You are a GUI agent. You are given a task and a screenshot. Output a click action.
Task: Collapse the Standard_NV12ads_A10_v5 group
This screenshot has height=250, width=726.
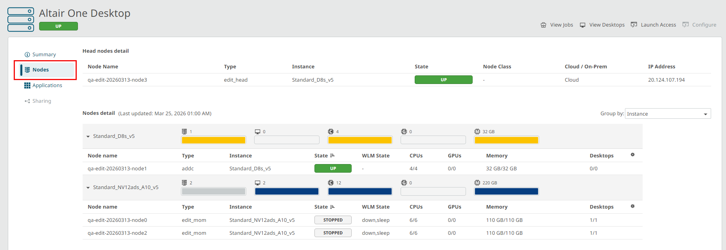click(x=88, y=188)
